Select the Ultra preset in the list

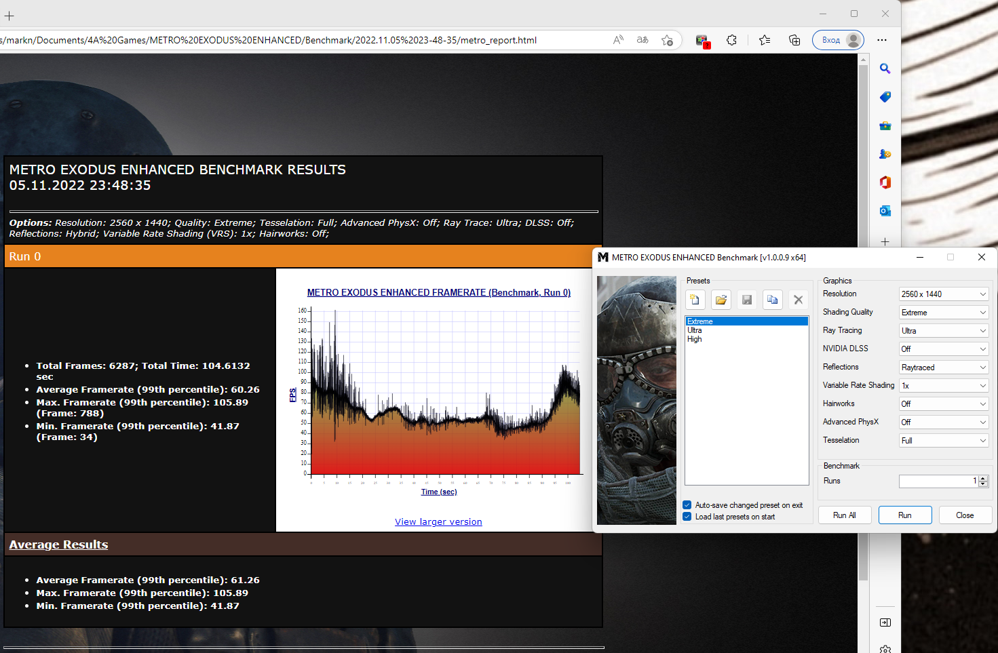[x=747, y=330]
